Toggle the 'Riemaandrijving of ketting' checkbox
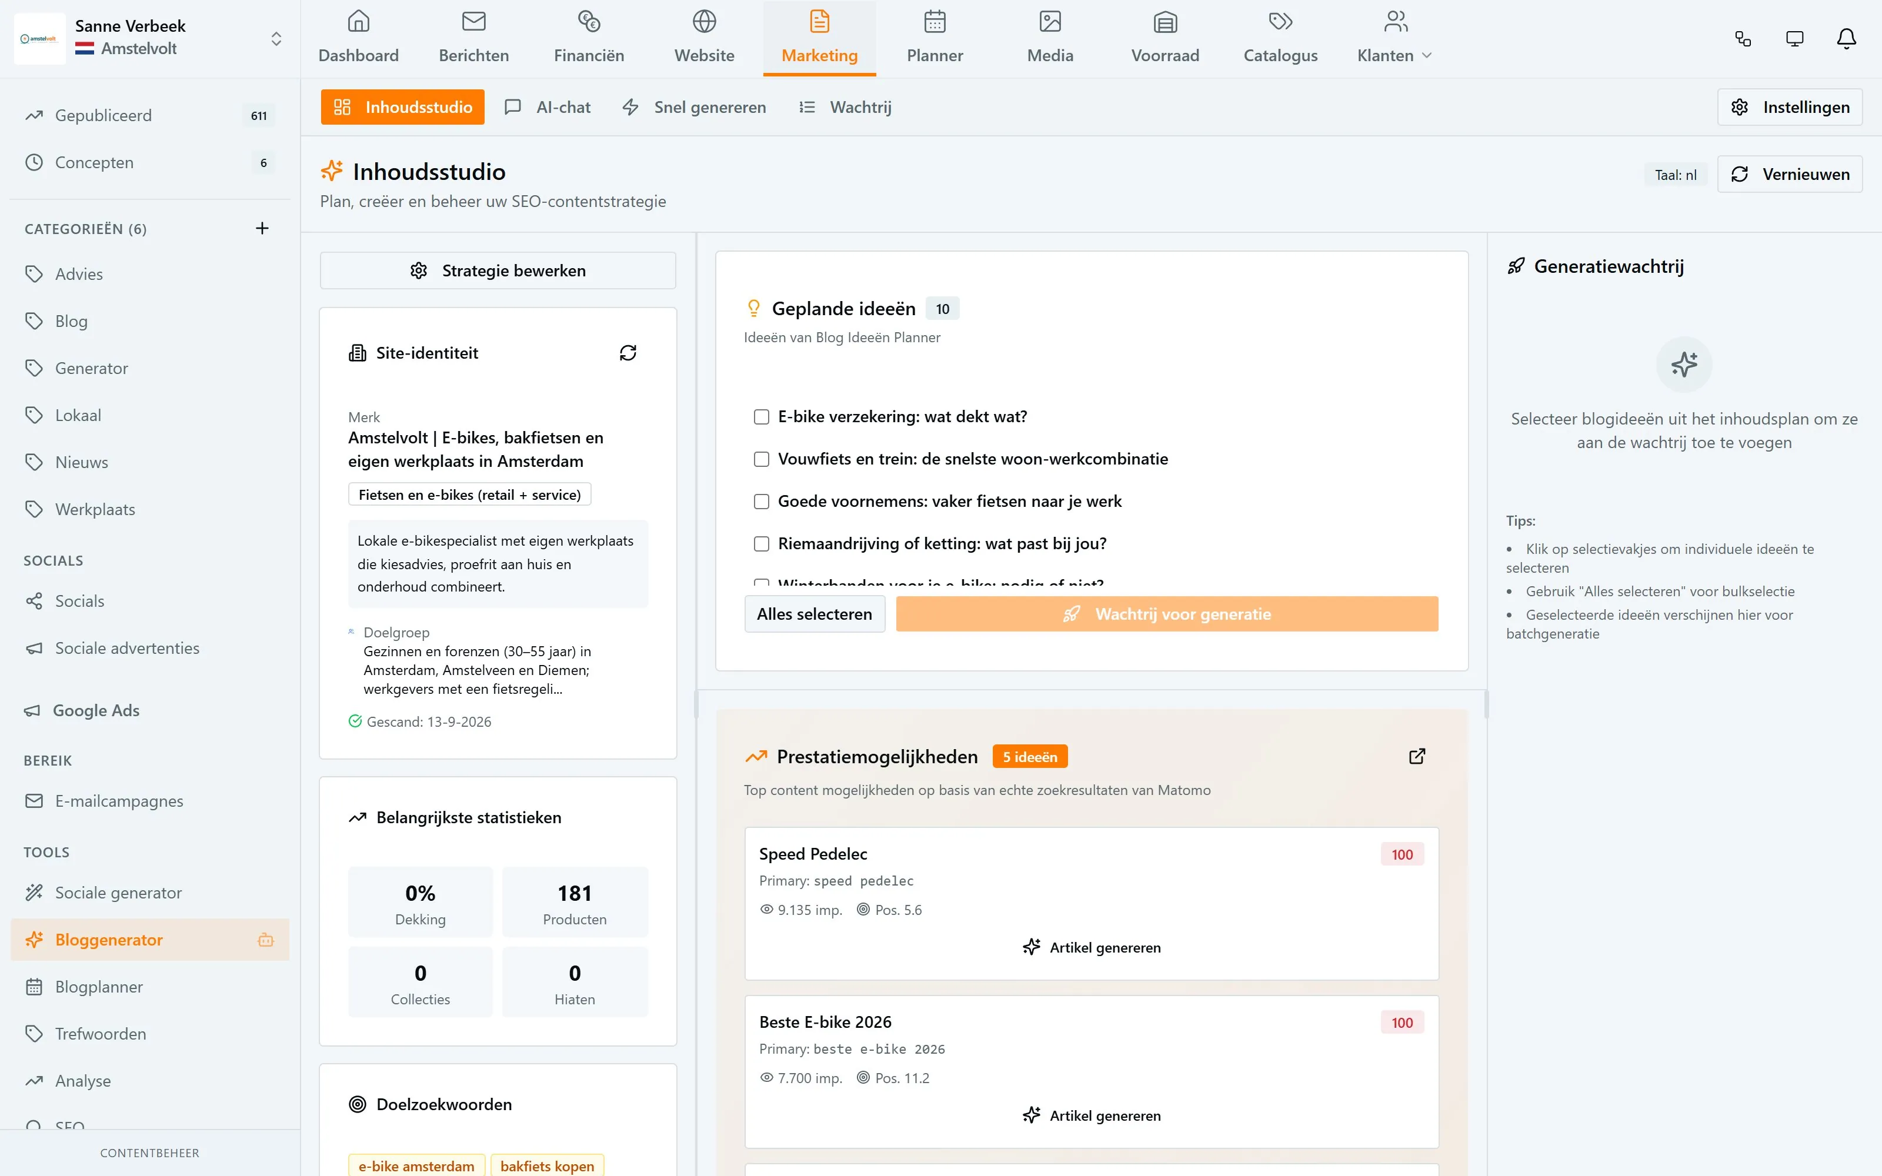 [x=762, y=544]
